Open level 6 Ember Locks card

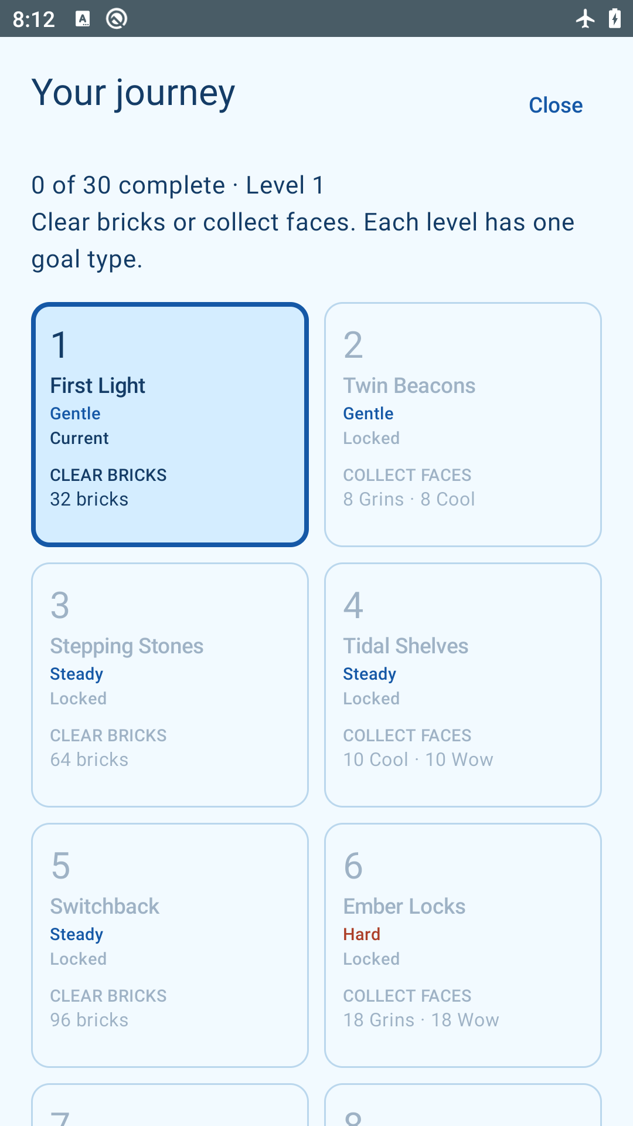coord(463,945)
